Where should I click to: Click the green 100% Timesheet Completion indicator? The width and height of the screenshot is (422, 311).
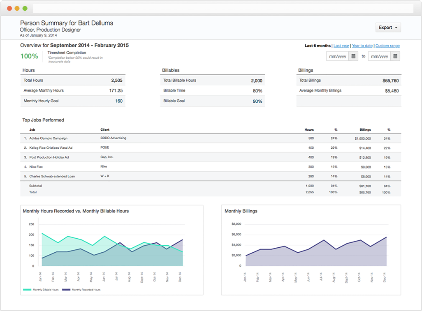pos(29,56)
